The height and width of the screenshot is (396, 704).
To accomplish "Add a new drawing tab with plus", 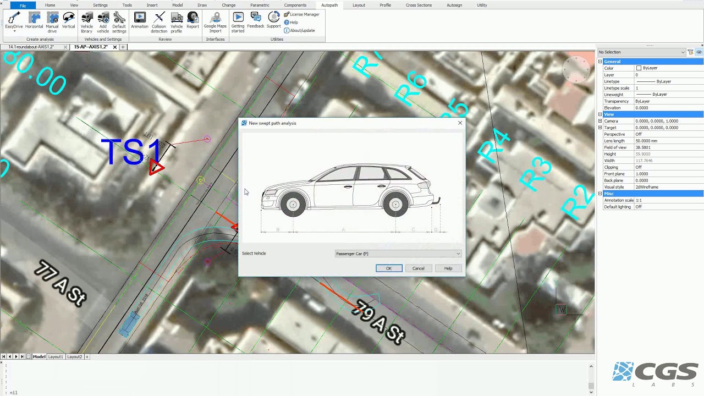I will coord(123,47).
